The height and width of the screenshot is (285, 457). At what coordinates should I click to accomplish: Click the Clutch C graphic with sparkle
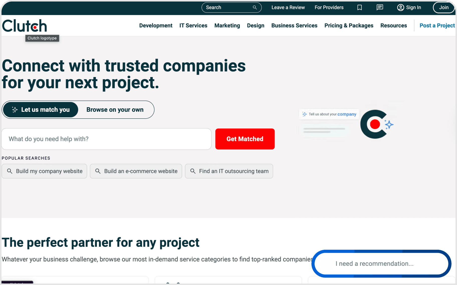[377, 124]
